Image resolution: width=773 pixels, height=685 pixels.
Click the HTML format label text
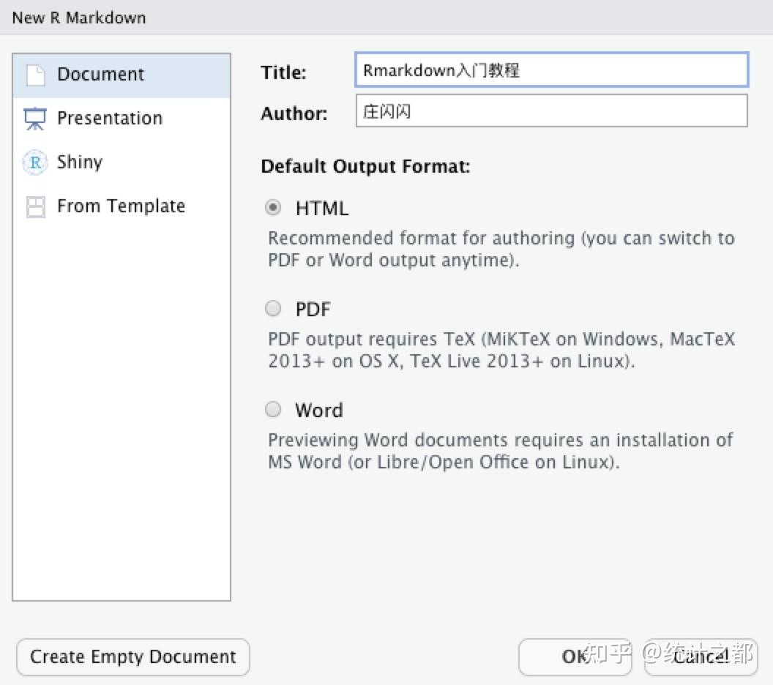point(322,209)
